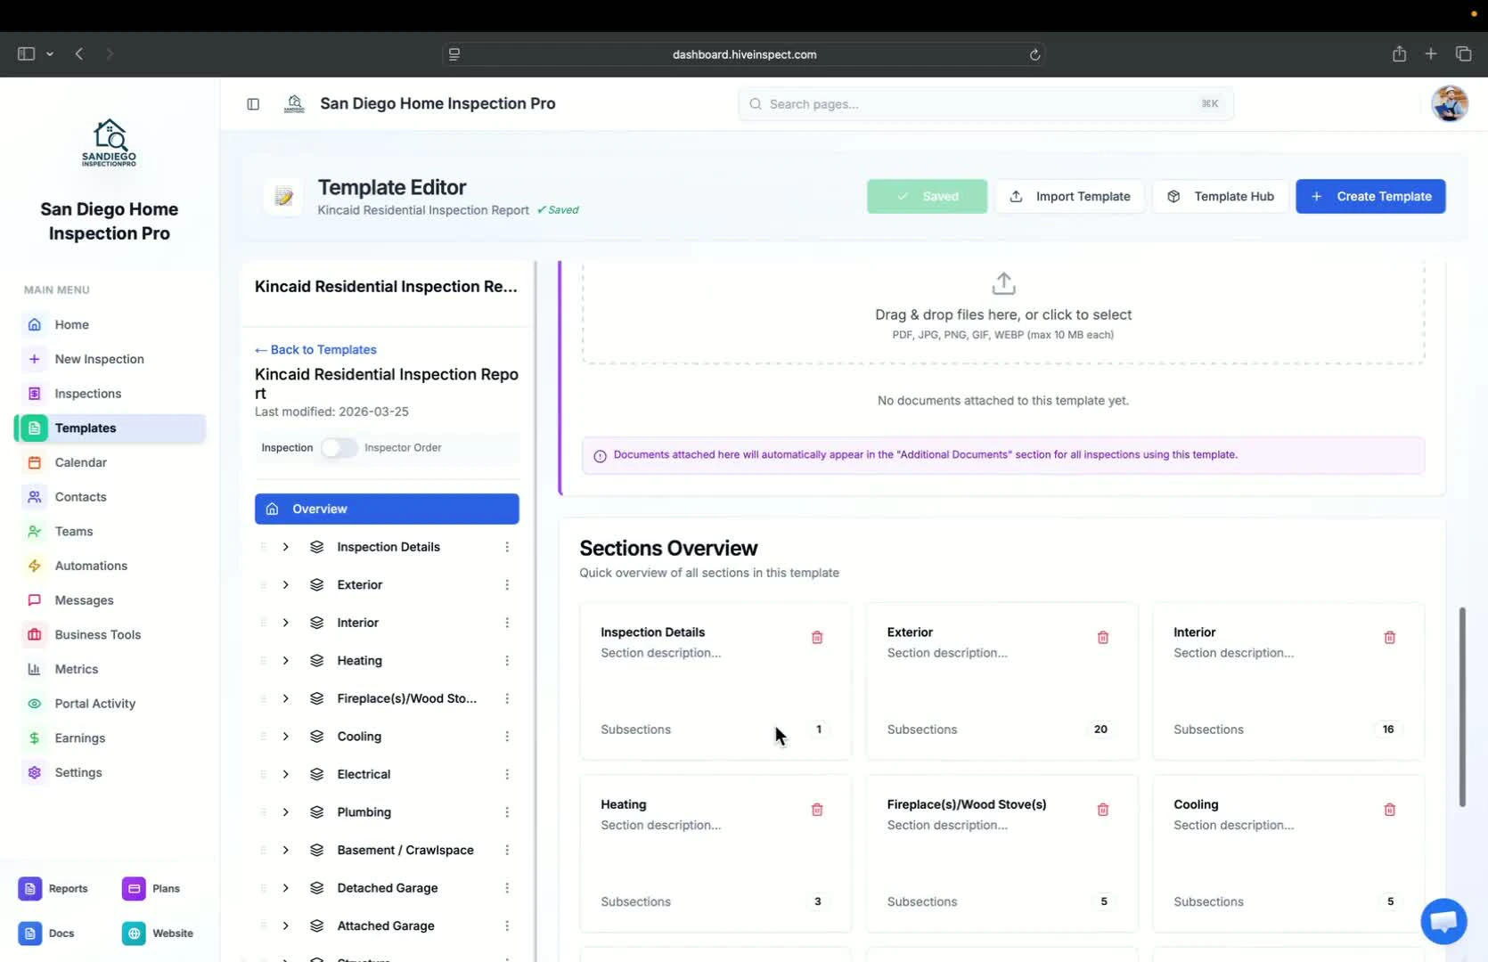
Task: Open New Inspection menu item
Action: click(x=110, y=359)
